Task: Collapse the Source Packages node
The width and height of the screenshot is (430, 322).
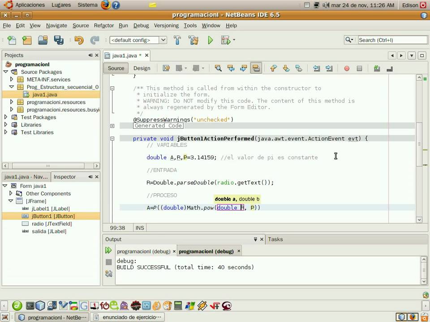Action: [6, 72]
